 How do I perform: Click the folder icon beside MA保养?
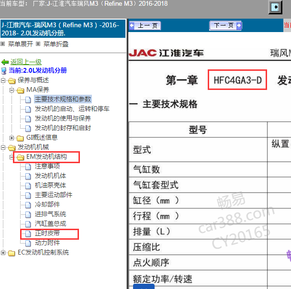pos(21,90)
